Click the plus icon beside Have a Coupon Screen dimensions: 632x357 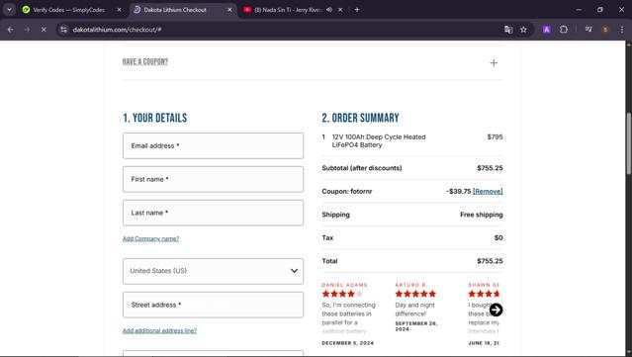point(494,63)
